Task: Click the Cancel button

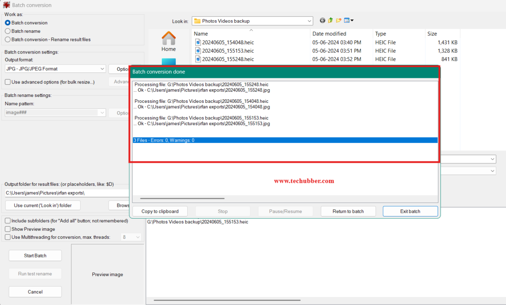Action: click(x=35, y=292)
